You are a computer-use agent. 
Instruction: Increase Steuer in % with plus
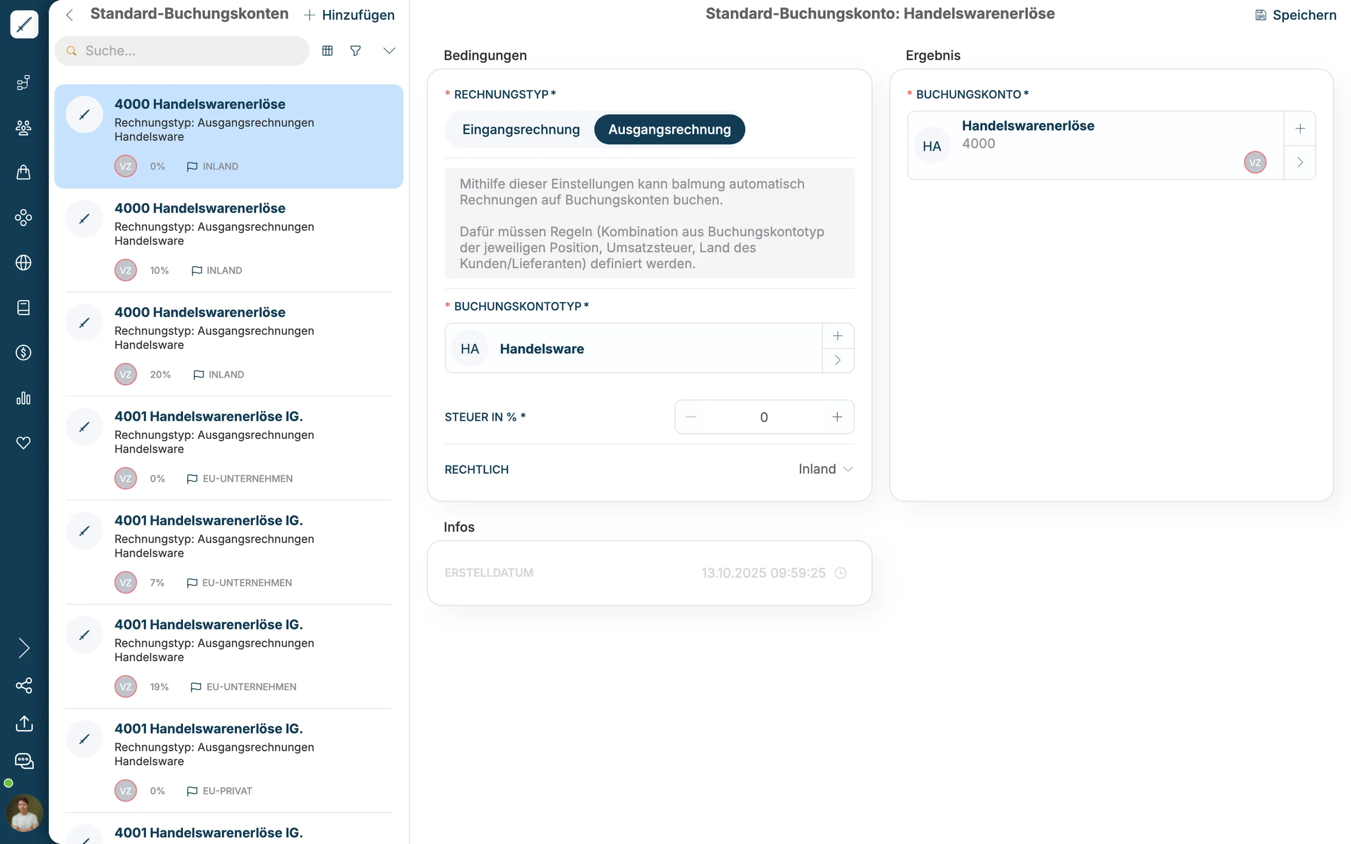837,417
